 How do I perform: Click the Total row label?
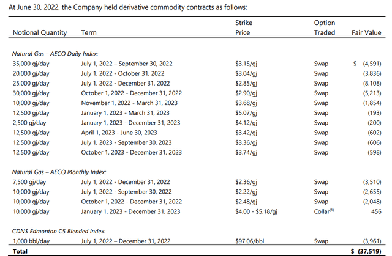(20, 251)
